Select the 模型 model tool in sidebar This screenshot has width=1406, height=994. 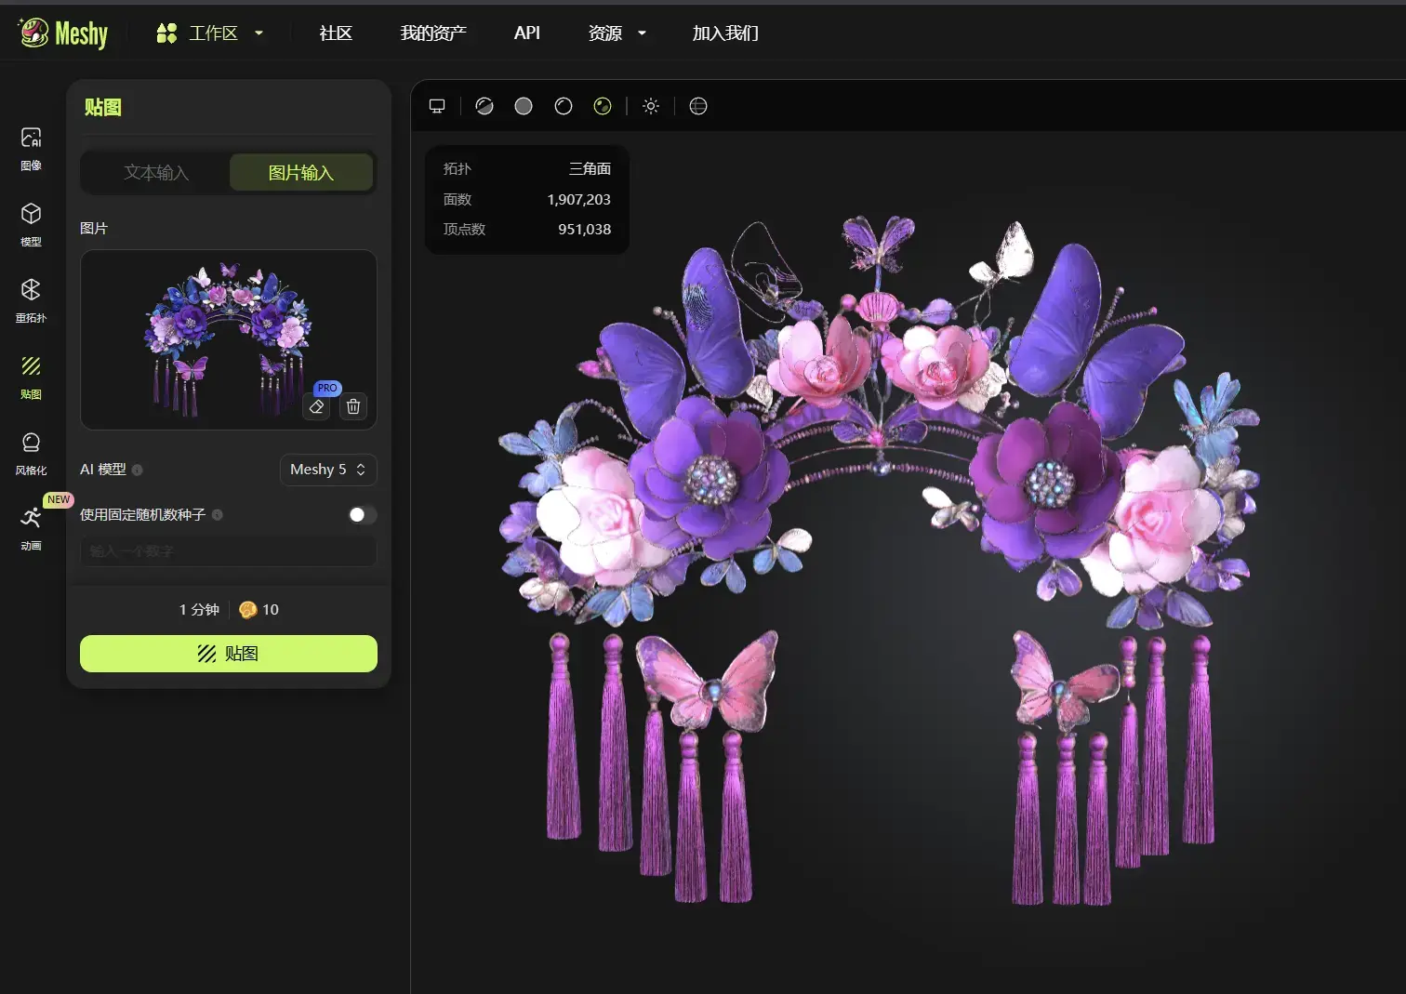click(x=31, y=222)
